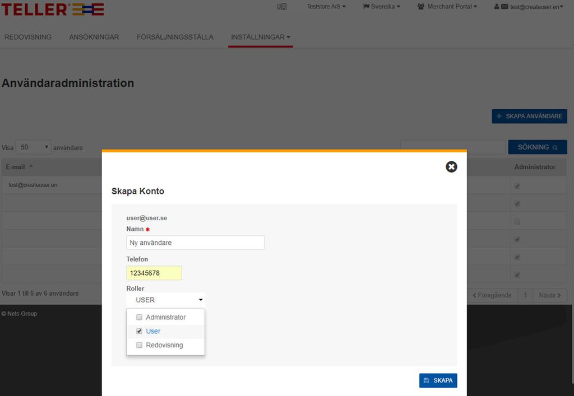Screen dimensions: 574x396
Task: Expand the Inställningar menu
Action: pyautogui.click(x=260, y=37)
